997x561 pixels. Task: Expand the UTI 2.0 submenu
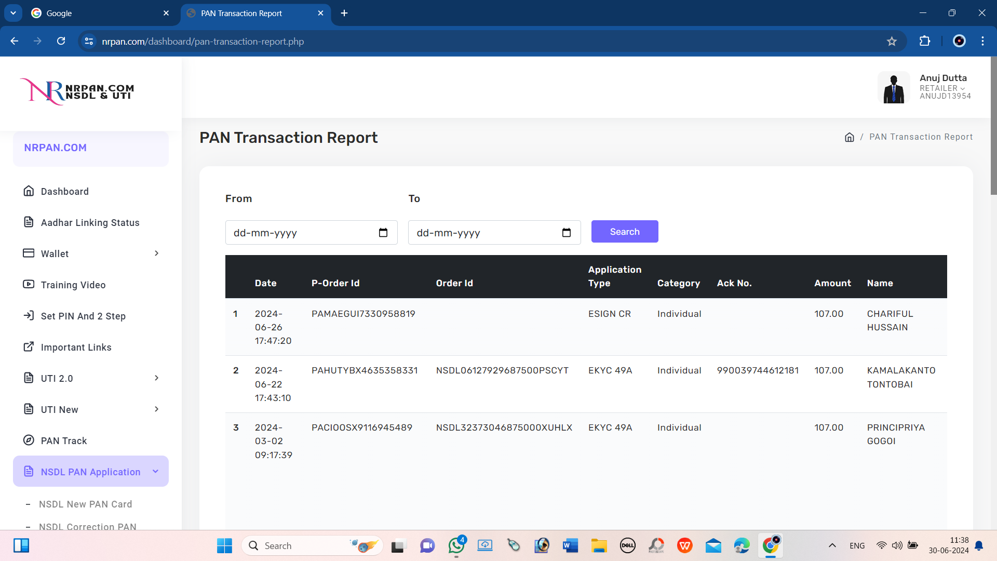pos(156,378)
